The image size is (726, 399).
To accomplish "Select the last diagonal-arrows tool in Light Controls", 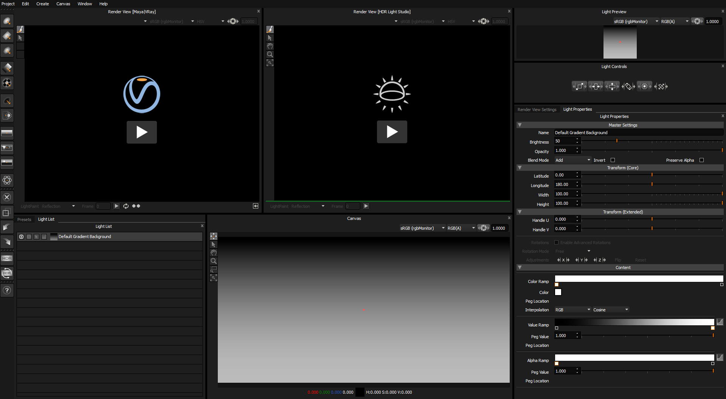I will (x=661, y=87).
